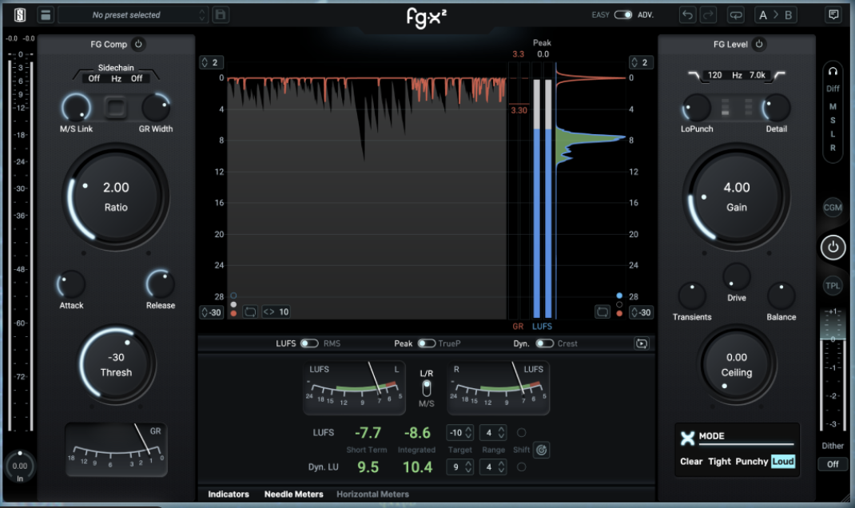The image size is (855, 508).
Task: Switch the LUFS/RMS toggle
Action: (309, 343)
